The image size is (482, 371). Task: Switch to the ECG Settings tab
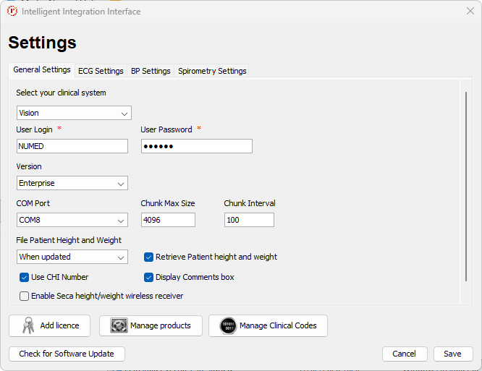click(101, 71)
